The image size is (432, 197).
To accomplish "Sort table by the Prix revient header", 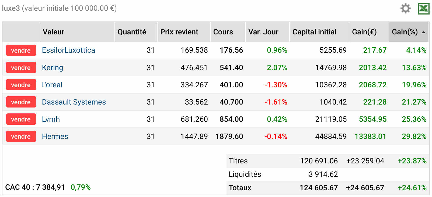I will pos(184,32).
